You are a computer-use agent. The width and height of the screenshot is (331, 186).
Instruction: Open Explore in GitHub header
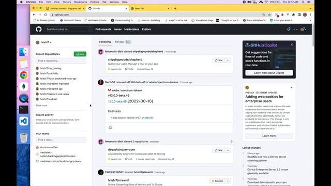146,29
